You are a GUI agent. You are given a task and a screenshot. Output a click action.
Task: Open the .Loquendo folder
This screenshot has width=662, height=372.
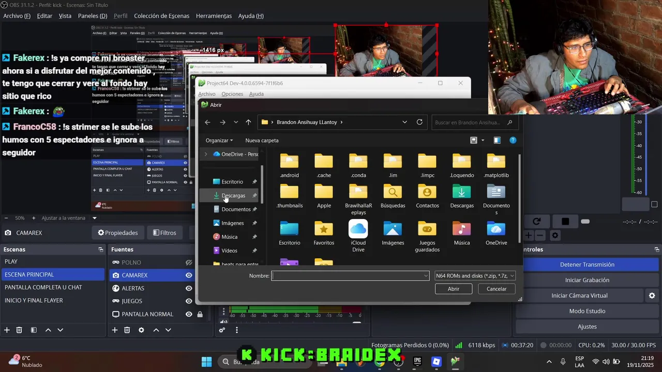pyautogui.click(x=461, y=165)
